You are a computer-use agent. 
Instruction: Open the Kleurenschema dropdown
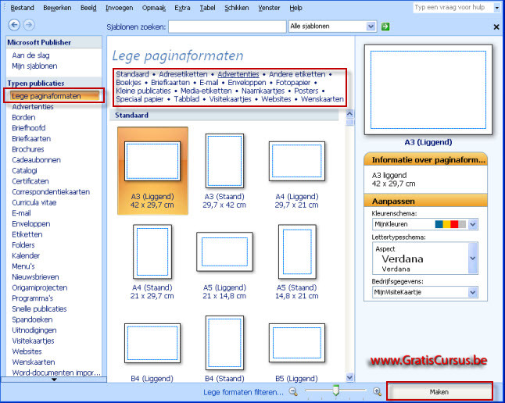point(473,224)
